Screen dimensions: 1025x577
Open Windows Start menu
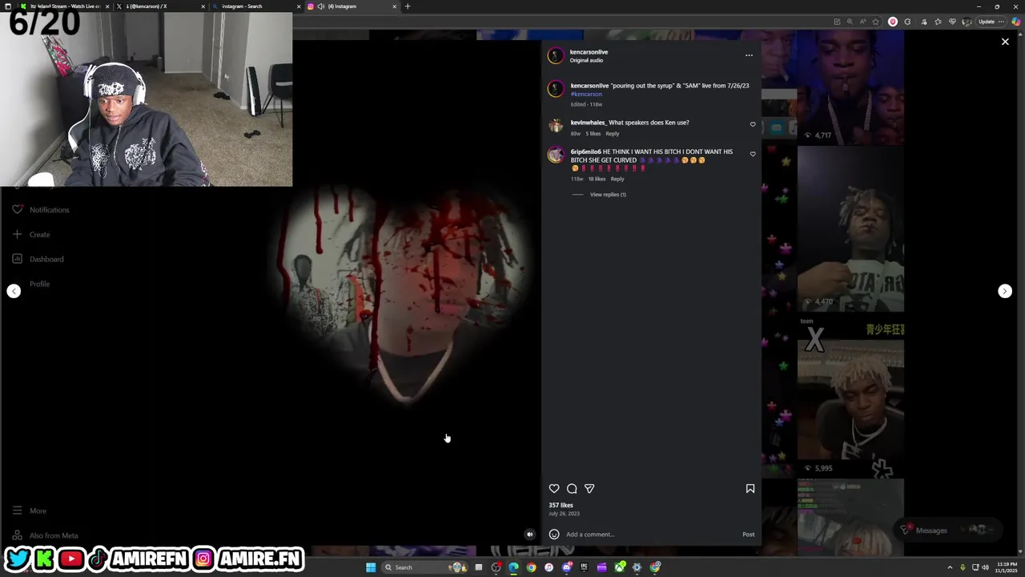(x=371, y=567)
